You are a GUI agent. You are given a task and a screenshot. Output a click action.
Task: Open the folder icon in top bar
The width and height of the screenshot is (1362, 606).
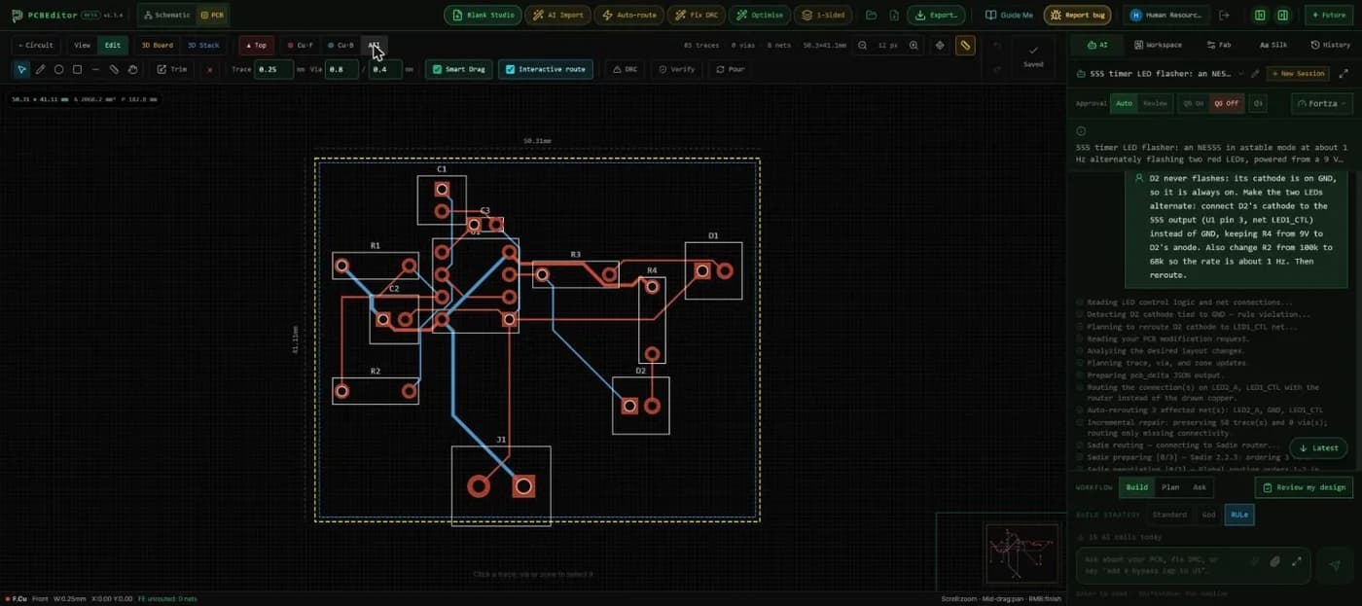coord(871,16)
